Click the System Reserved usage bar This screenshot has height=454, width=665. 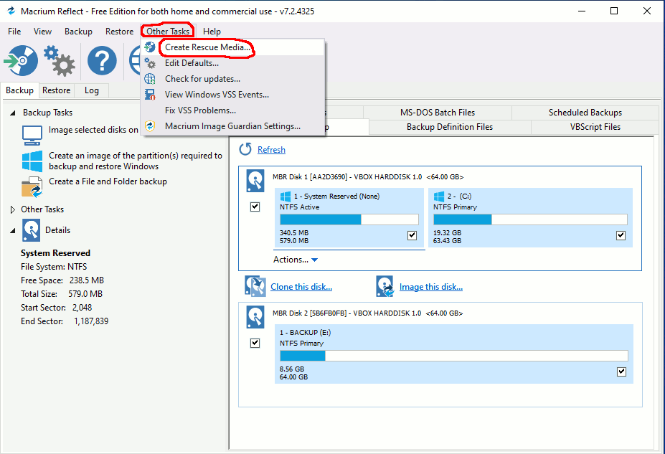(349, 219)
